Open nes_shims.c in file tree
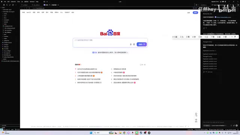The height and width of the screenshot is (135, 240). point(7,32)
